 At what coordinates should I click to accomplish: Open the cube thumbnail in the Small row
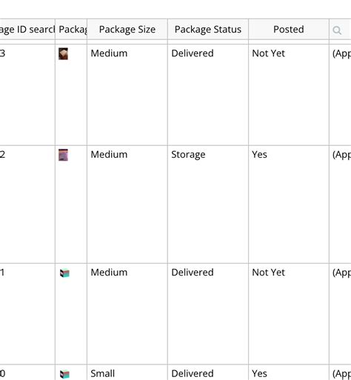tap(64, 374)
